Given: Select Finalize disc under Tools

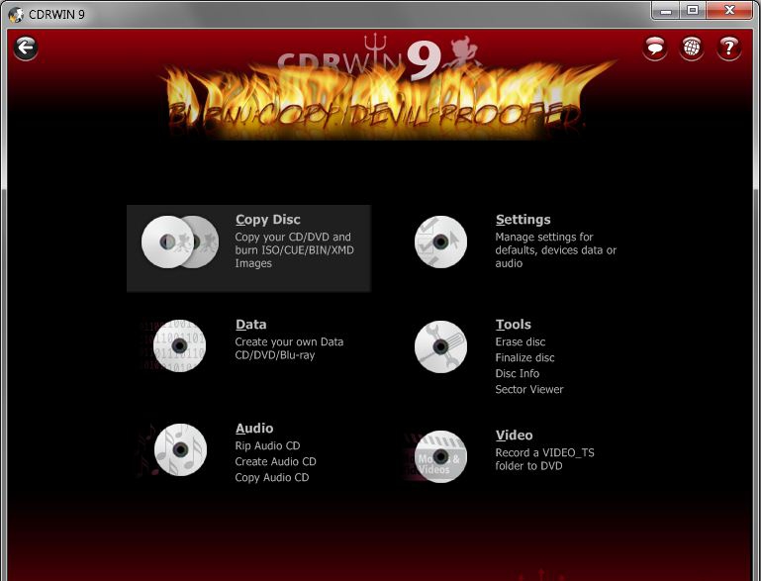Looking at the screenshot, I should tap(524, 357).
